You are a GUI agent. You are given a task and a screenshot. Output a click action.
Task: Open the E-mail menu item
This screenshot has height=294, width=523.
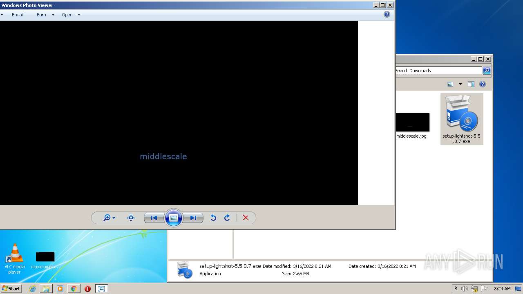click(x=18, y=15)
